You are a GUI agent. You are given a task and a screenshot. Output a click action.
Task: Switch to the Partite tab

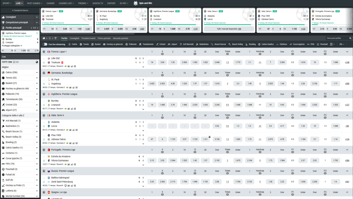(64, 38)
